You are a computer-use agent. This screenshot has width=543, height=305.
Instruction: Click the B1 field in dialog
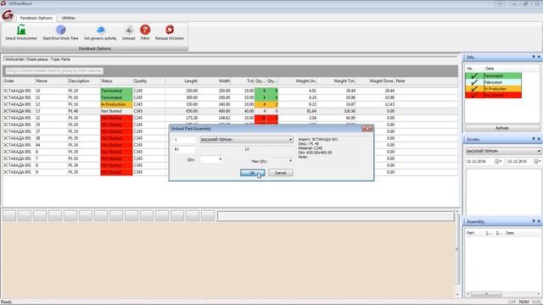pos(184,149)
